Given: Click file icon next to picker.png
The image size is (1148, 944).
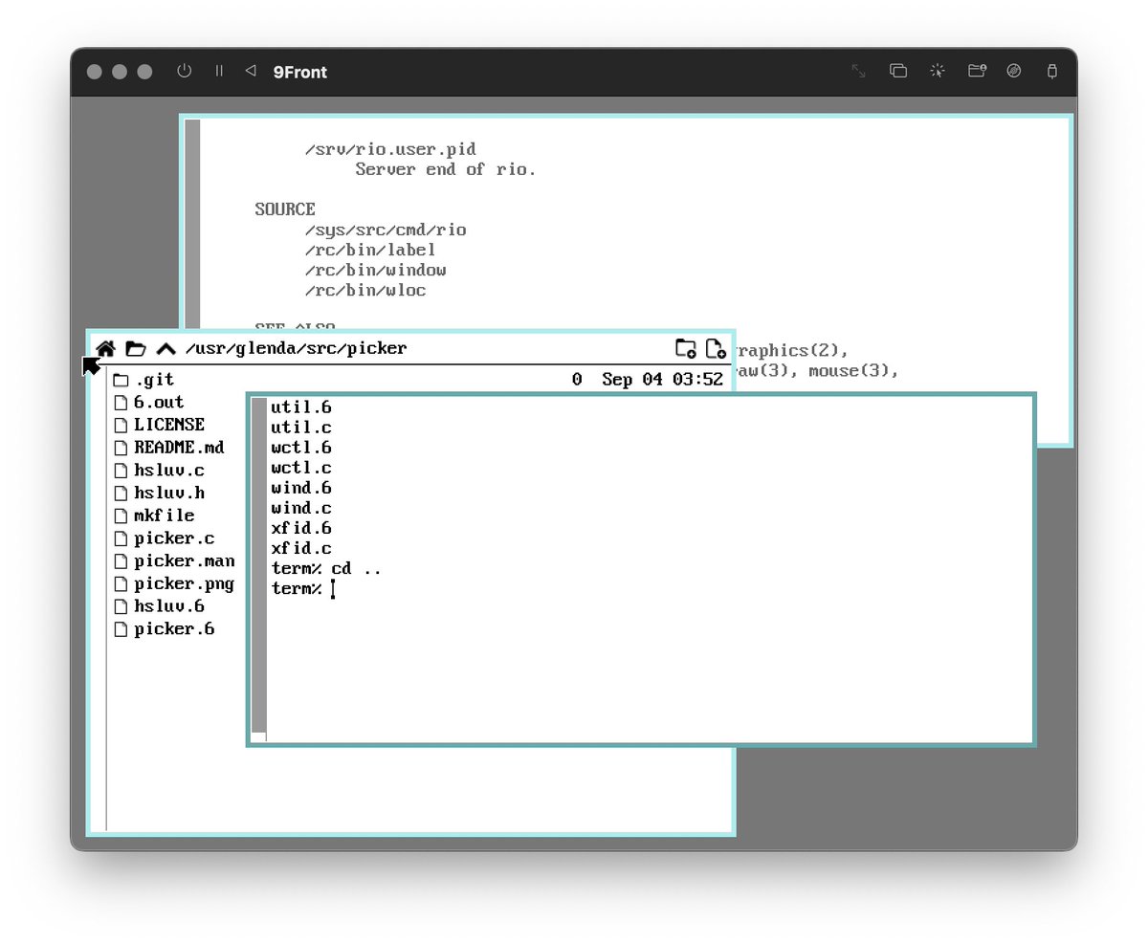Looking at the screenshot, I should point(121,584).
